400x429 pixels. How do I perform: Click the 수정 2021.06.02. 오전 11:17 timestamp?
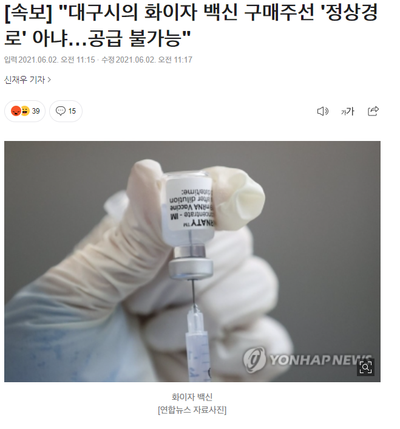click(147, 60)
